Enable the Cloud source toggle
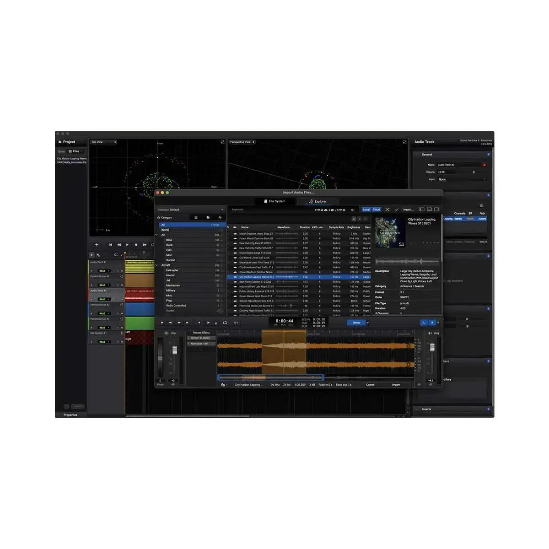The height and width of the screenshot is (549, 549). tap(376, 210)
